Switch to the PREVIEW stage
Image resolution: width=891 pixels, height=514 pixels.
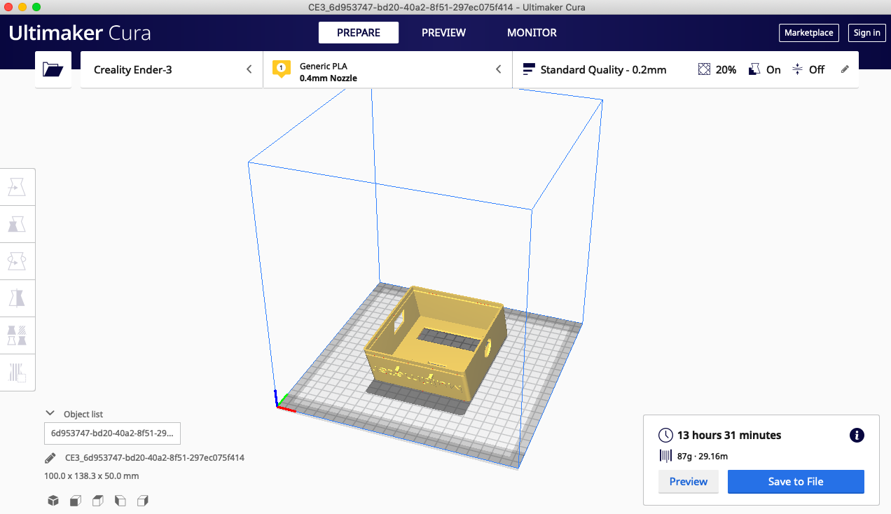(443, 33)
